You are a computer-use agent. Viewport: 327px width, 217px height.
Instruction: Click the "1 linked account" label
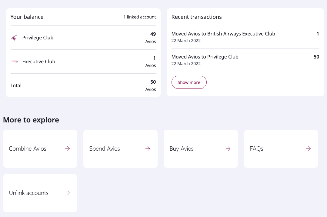click(x=139, y=17)
